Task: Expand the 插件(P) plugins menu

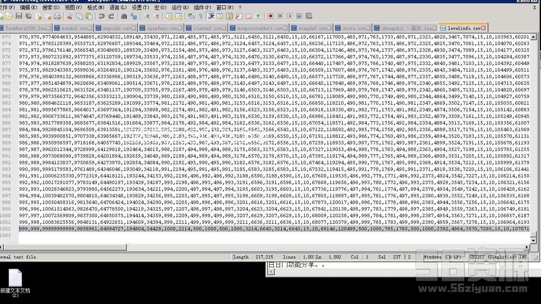Action: 202,7
